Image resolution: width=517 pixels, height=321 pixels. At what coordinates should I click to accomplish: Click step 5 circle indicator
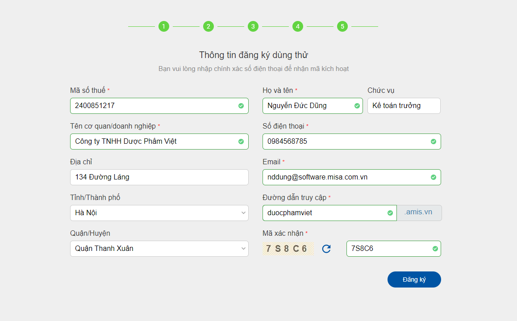[x=342, y=26]
